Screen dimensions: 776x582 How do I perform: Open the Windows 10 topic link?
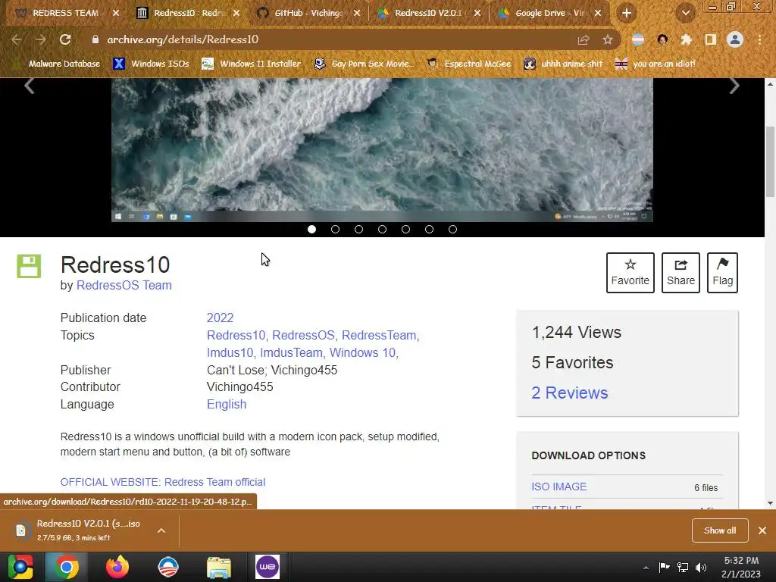coord(362,353)
